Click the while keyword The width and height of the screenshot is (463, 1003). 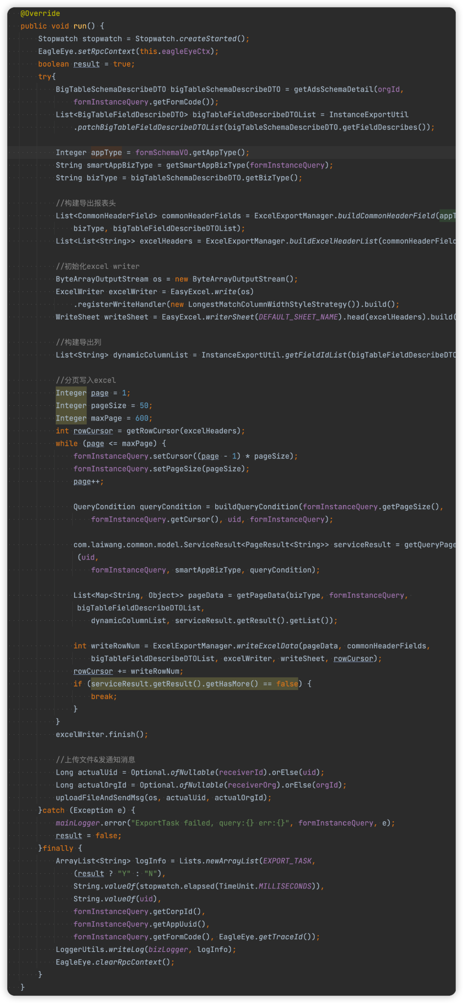point(66,443)
